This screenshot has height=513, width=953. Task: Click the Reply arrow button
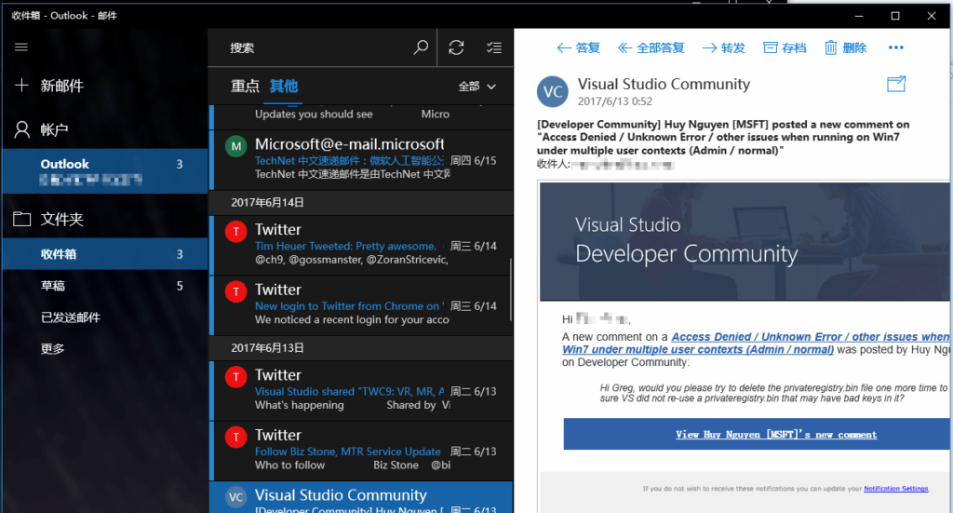tap(578, 47)
